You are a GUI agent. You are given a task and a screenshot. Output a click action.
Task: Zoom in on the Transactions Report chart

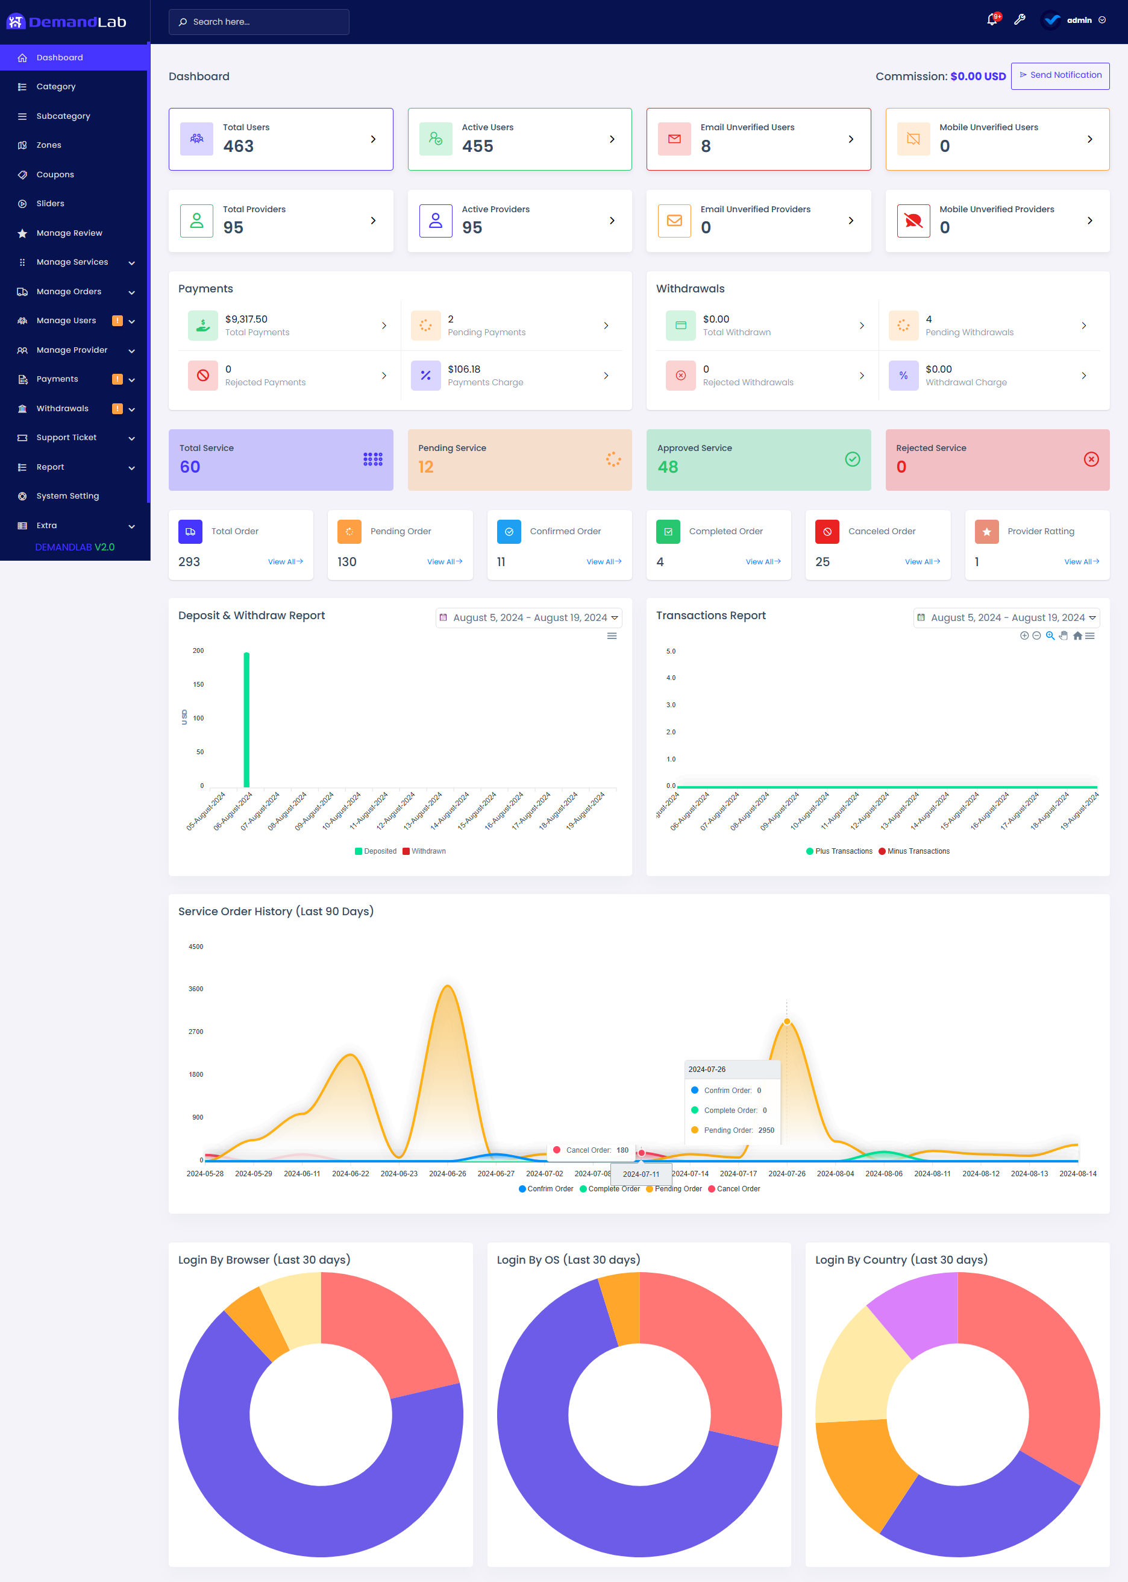click(x=1050, y=635)
